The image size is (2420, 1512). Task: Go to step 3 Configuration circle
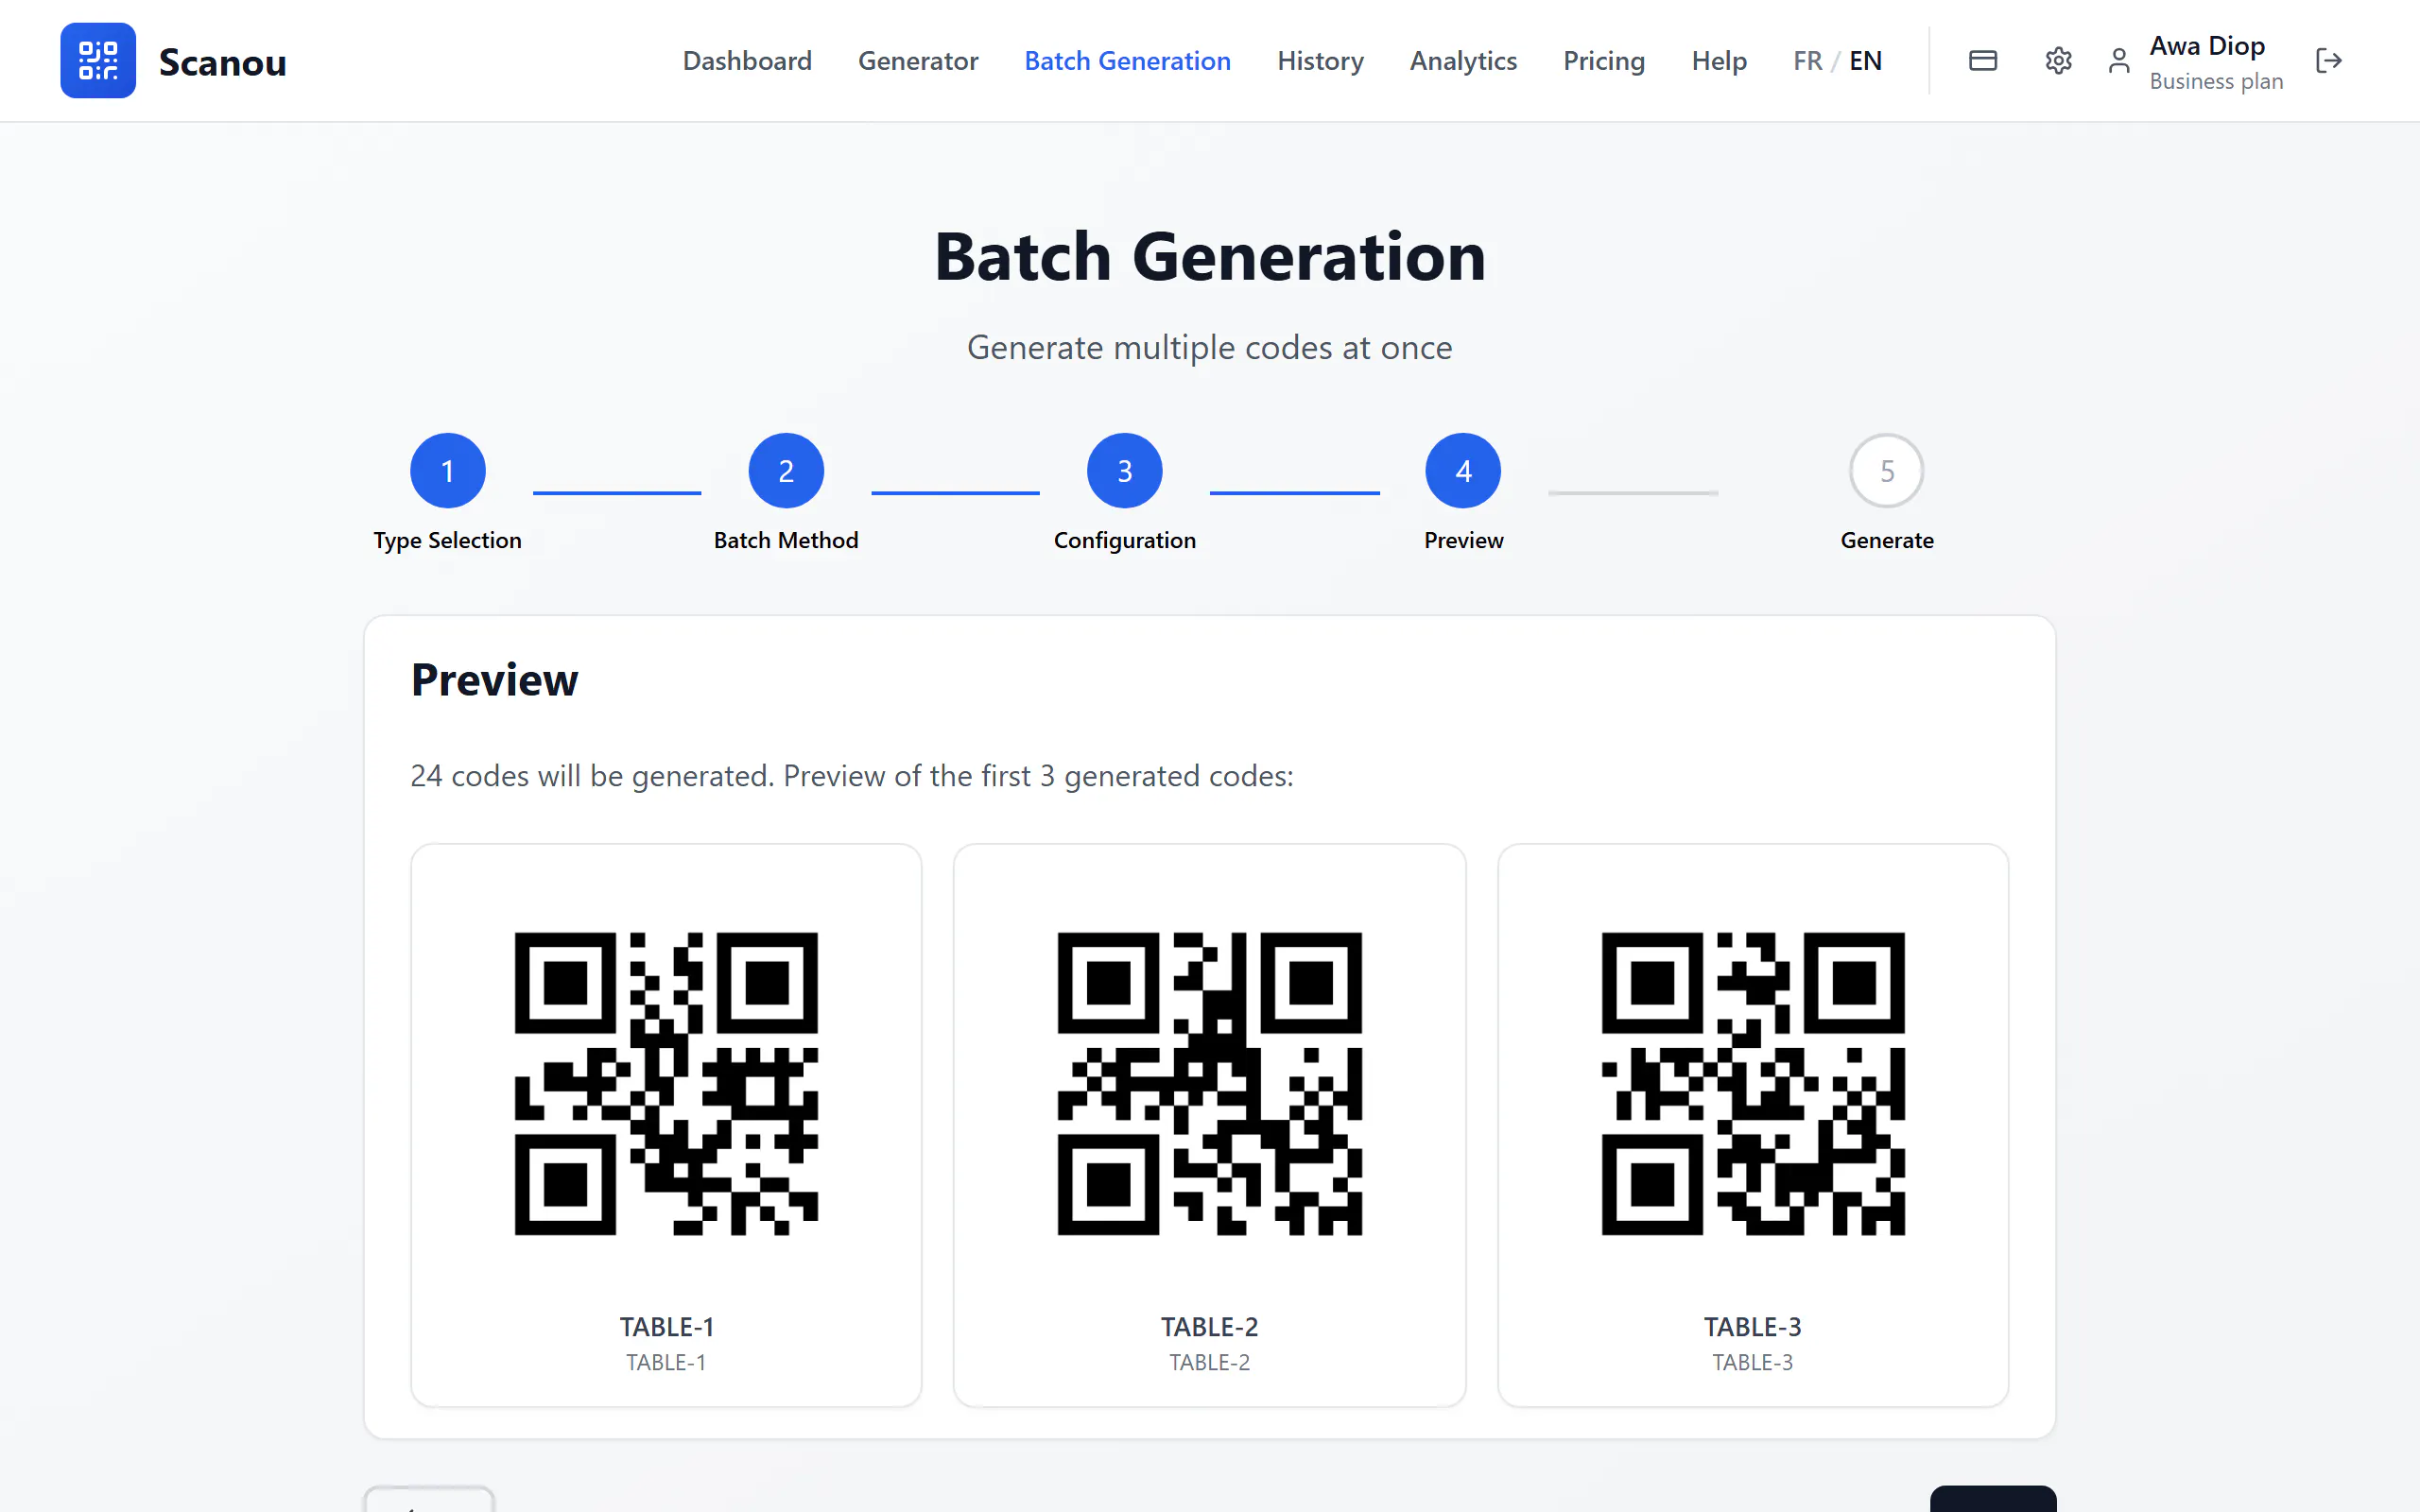tap(1125, 471)
